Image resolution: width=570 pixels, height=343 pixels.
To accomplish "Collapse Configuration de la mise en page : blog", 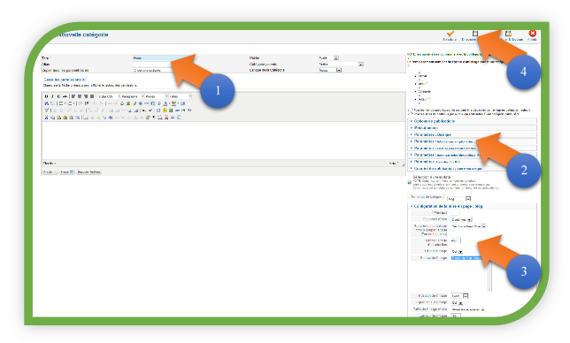I will click(x=473, y=206).
